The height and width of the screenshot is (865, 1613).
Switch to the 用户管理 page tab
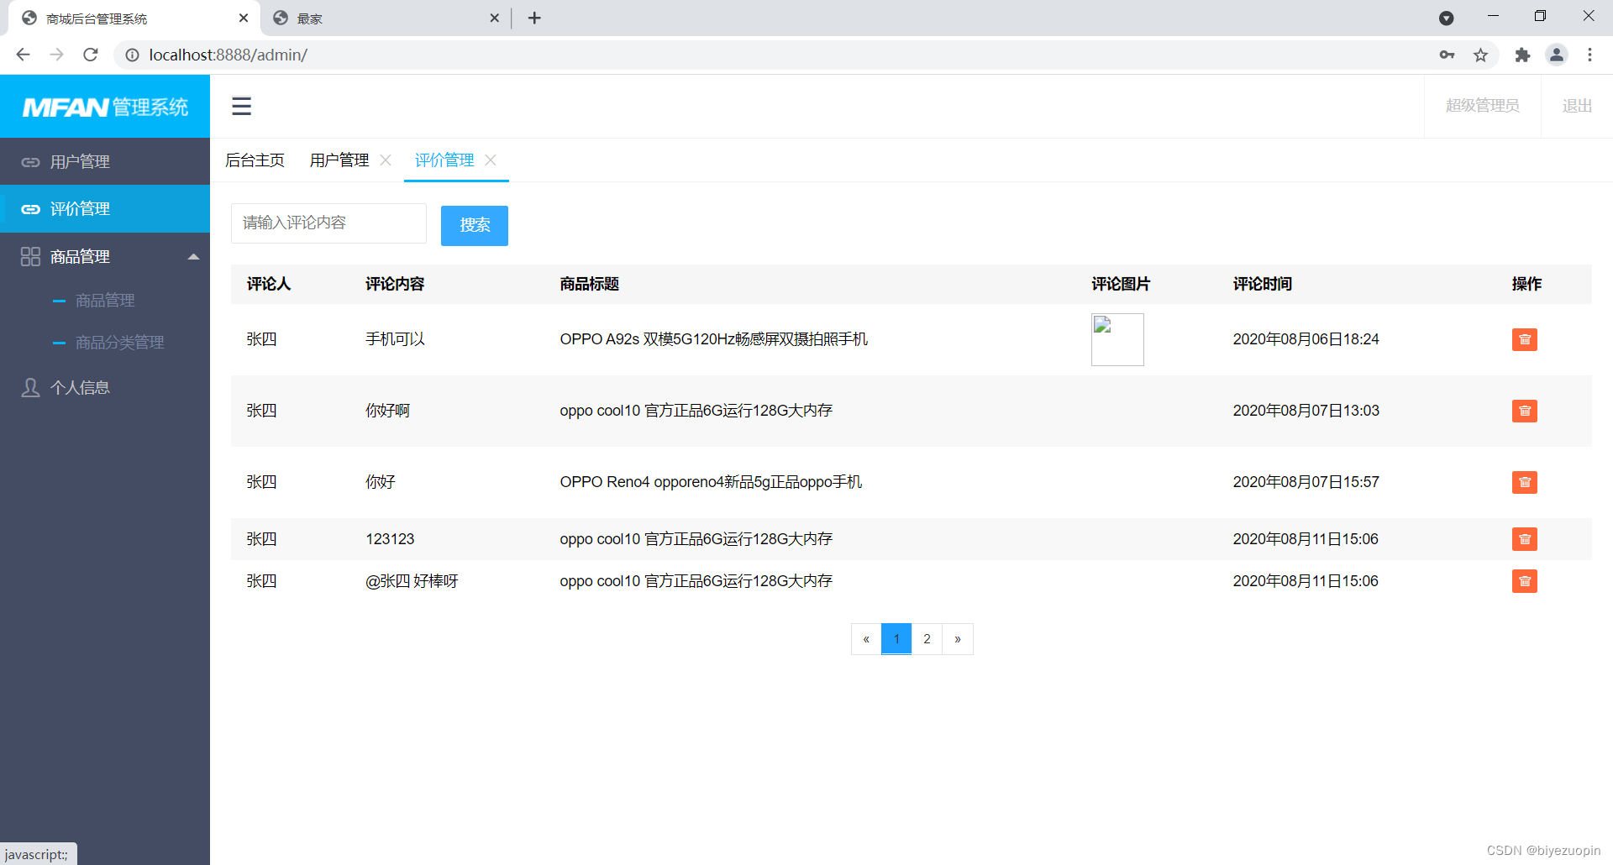pyautogui.click(x=339, y=160)
